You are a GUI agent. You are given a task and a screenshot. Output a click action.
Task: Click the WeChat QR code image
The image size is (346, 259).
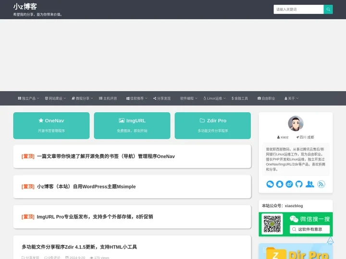click(x=272, y=224)
